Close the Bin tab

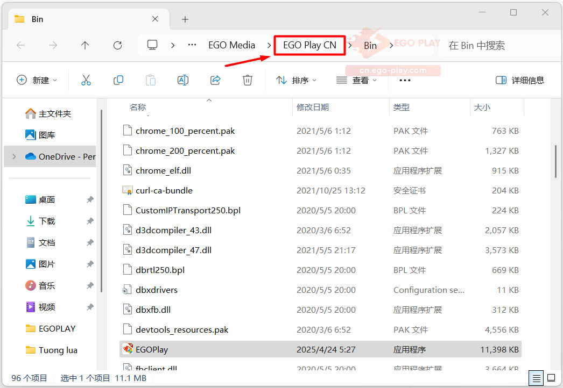(x=155, y=19)
